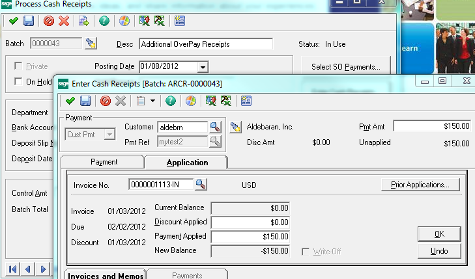Toggle the On Hold checkbox
Screen dimensions: 475x279
tap(19, 81)
